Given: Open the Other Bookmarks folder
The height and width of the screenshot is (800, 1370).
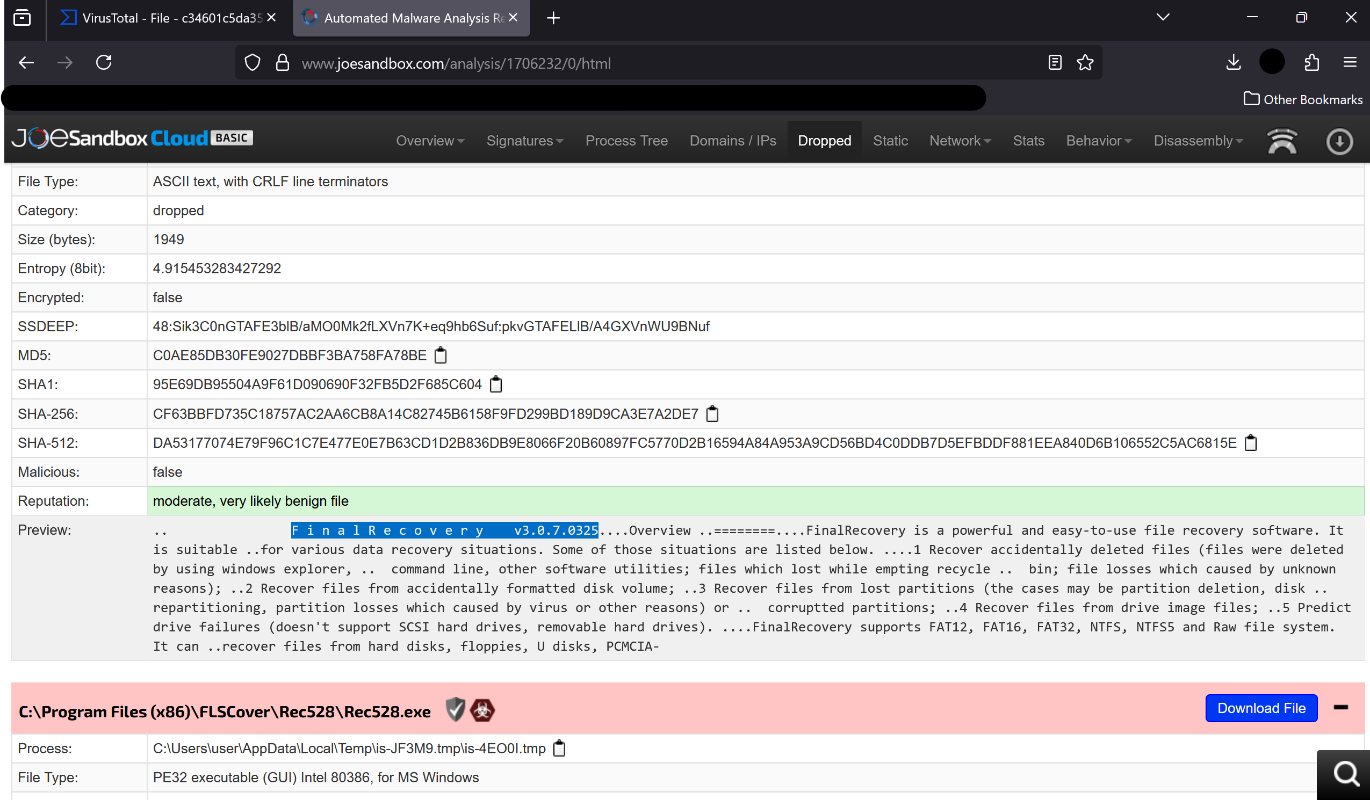Looking at the screenshot, I should pyautogui.click(x=1303, y=99).
